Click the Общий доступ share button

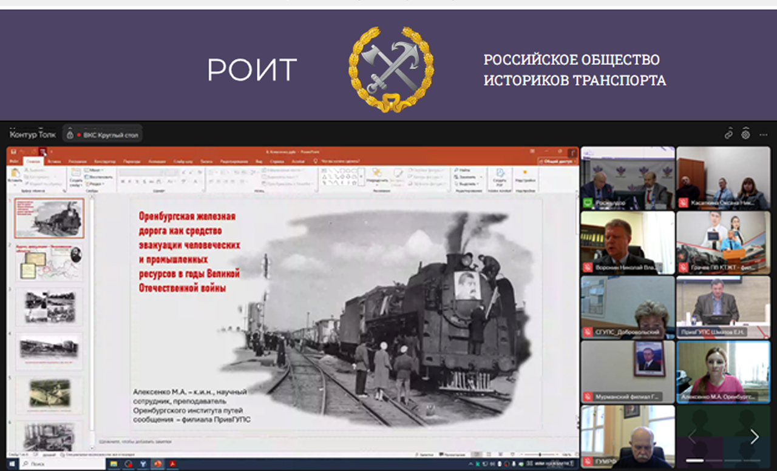coord(557,162)
